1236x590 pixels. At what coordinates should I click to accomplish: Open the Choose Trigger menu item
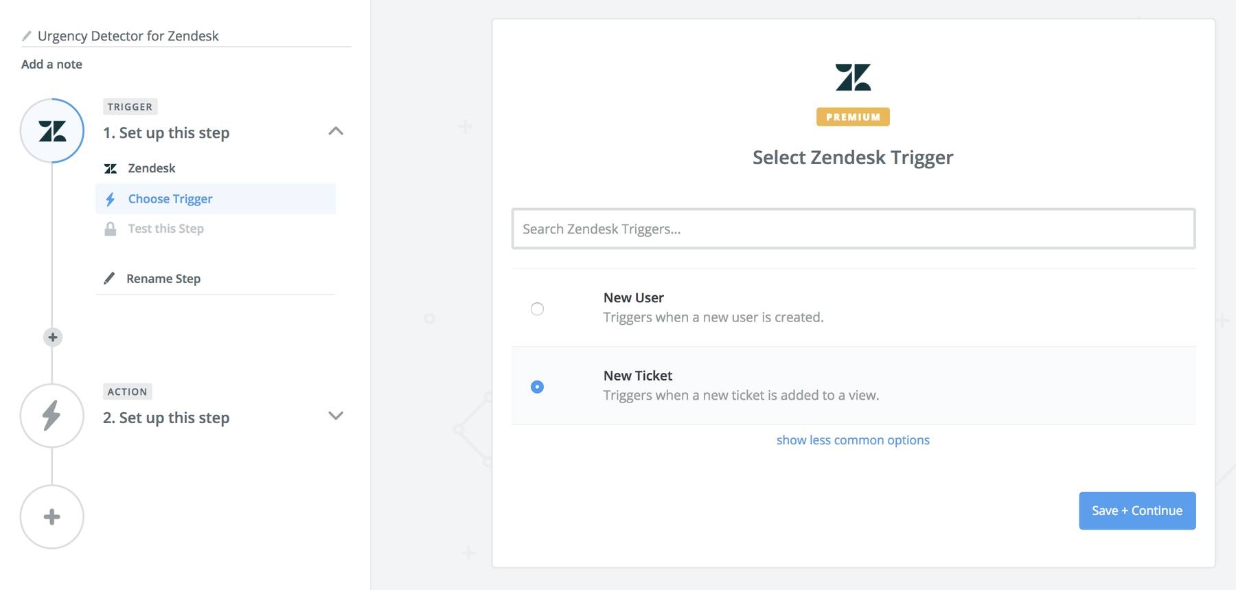click(x=170, y=199)
